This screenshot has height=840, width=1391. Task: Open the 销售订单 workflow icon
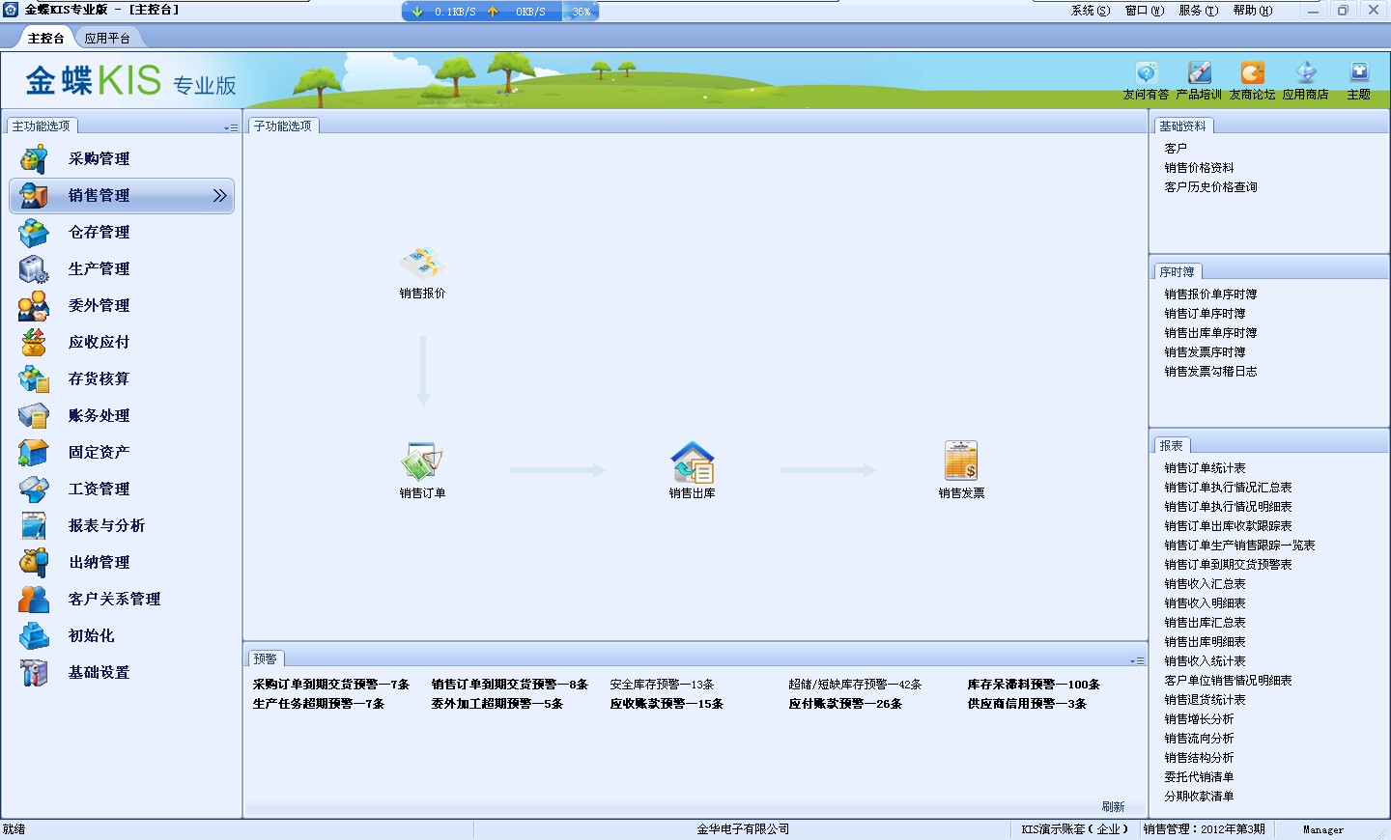[x=422, y=462]
